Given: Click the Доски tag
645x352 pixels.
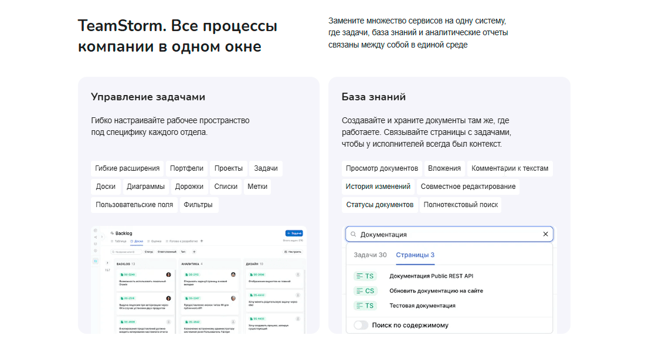Looking at the screenshot, I should [x=106, y=187].
